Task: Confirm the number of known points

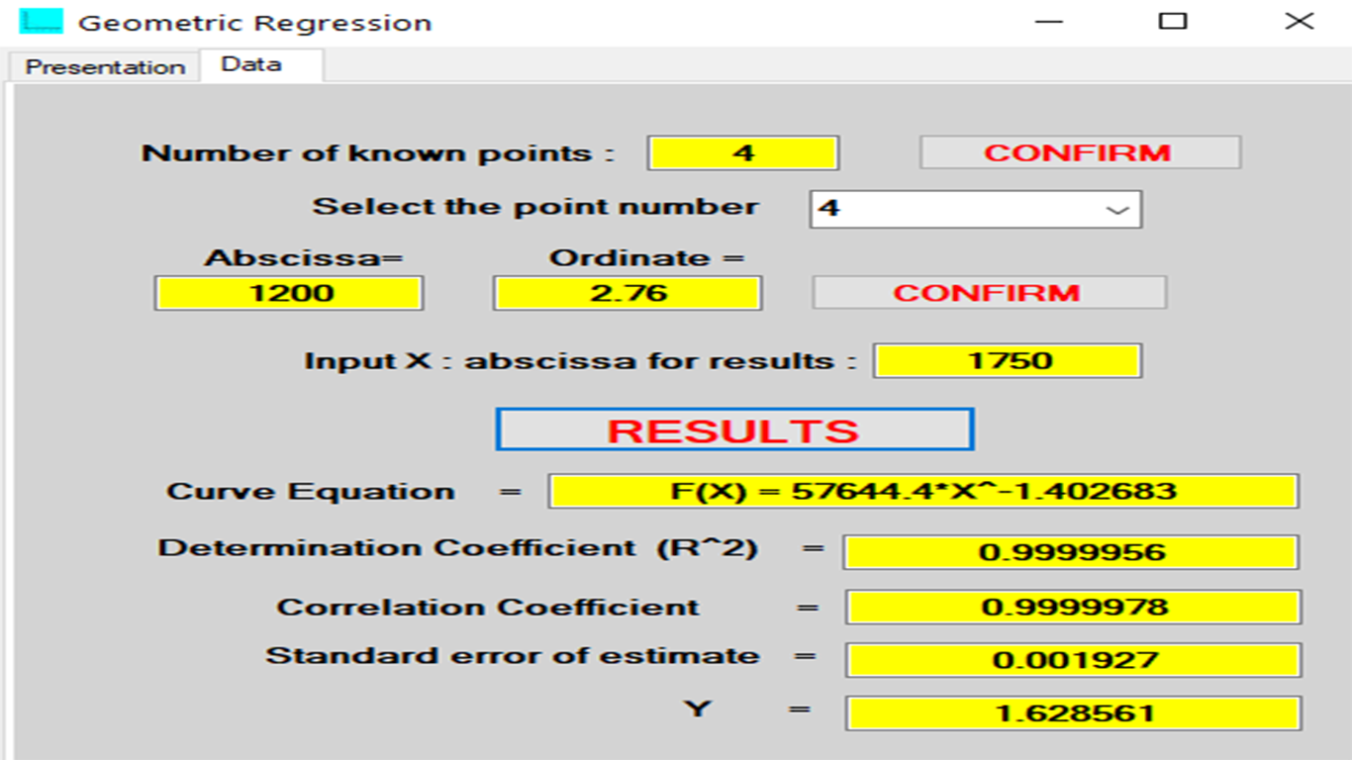Action: (1080, 153)
